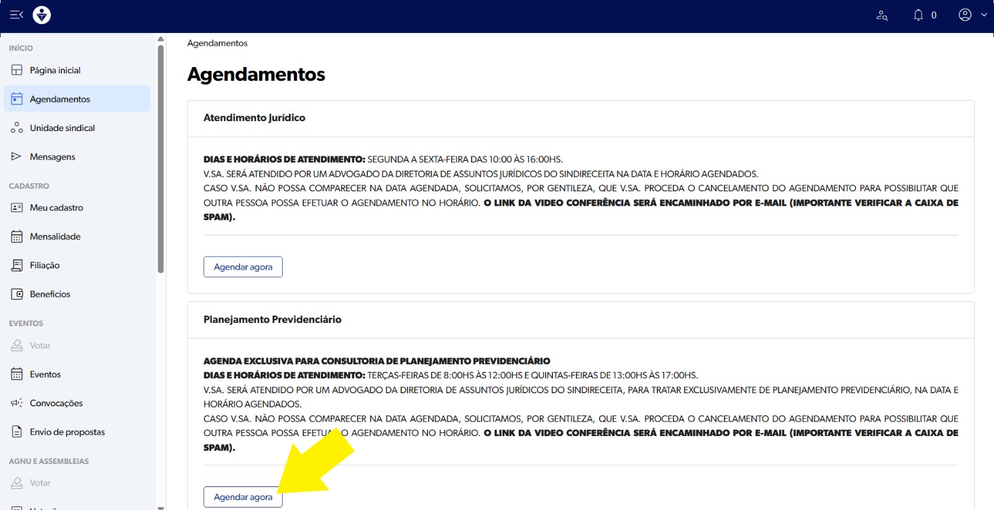Screen dimensions: 994x510
Task: Open Eventos in the sidebar
Action: (x=45, y=375)
